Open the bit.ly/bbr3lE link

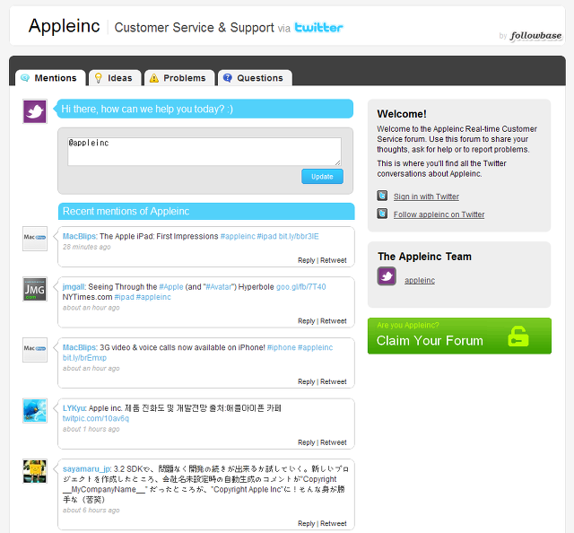pos(299,236)
